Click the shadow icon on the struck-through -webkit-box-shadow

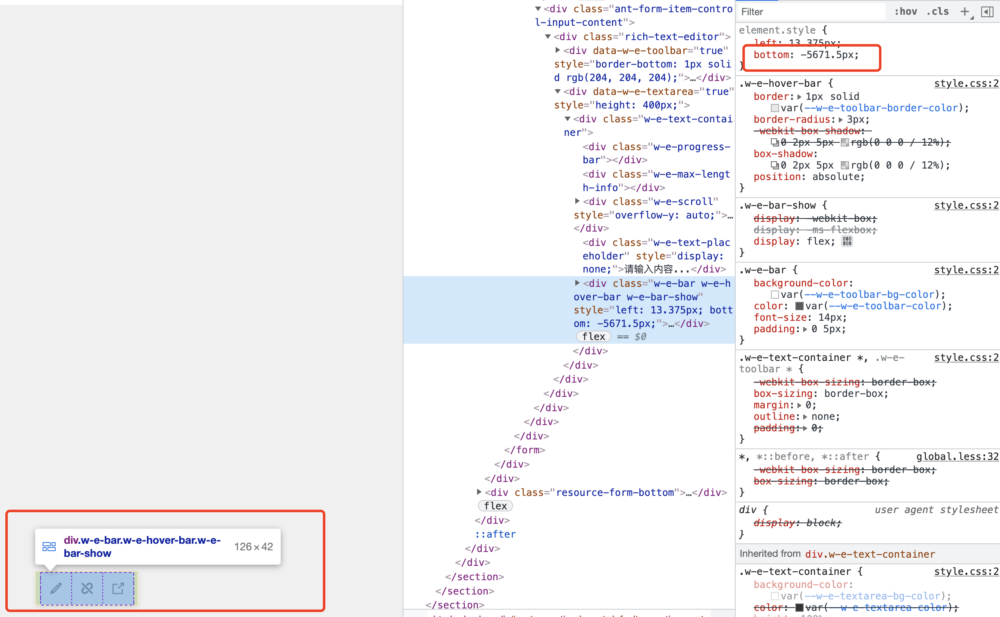tap(775, 142)
